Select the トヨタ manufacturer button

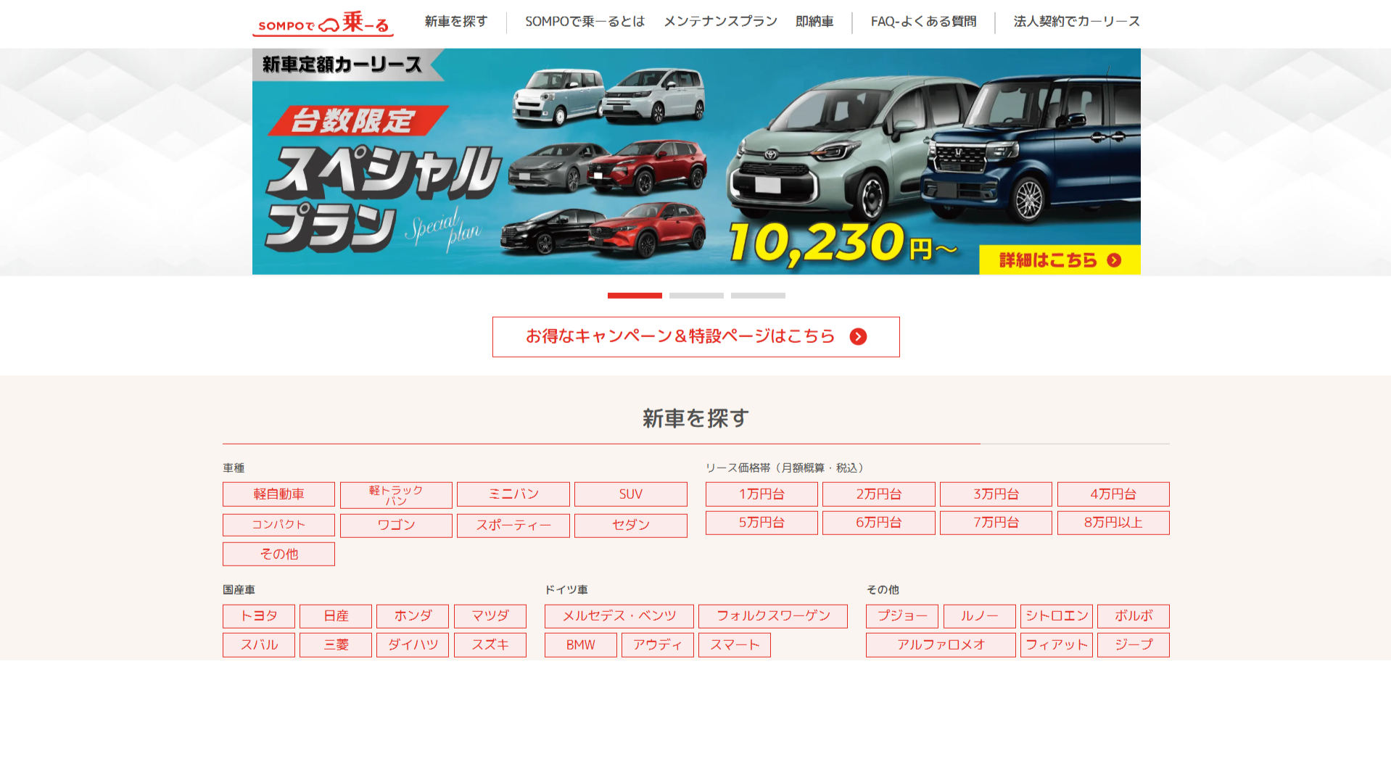coord(259,616)
